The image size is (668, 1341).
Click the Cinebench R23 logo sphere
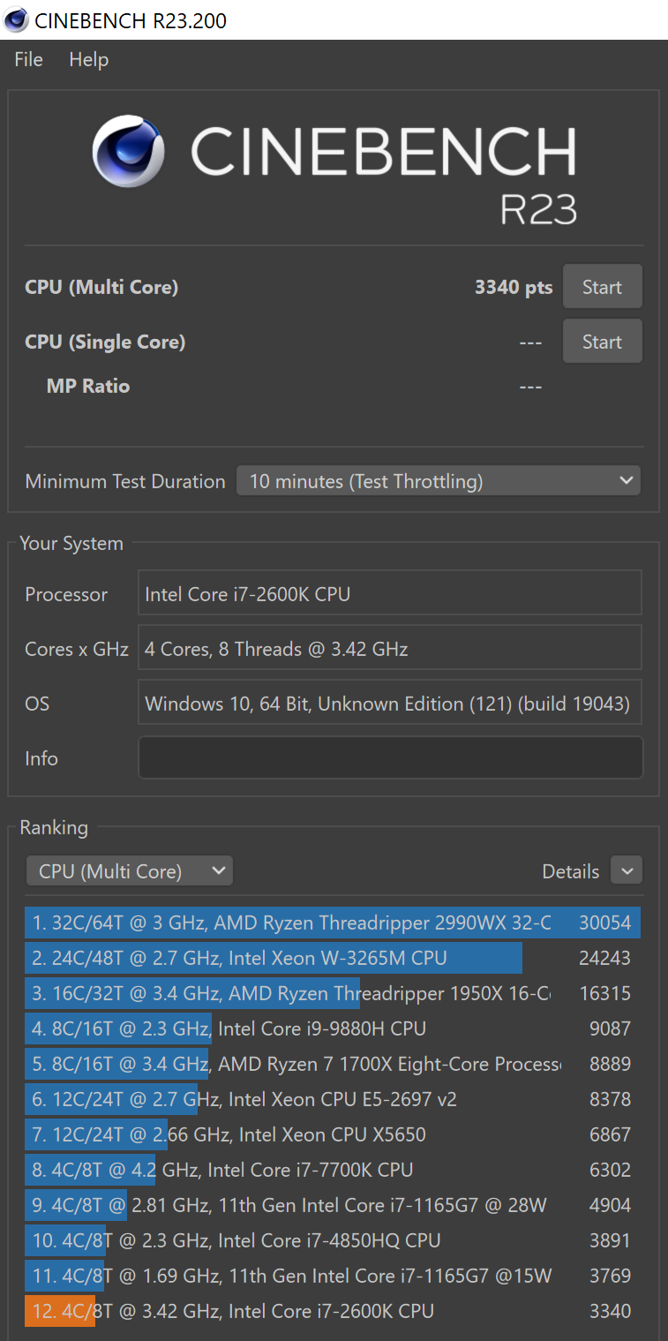129,150
